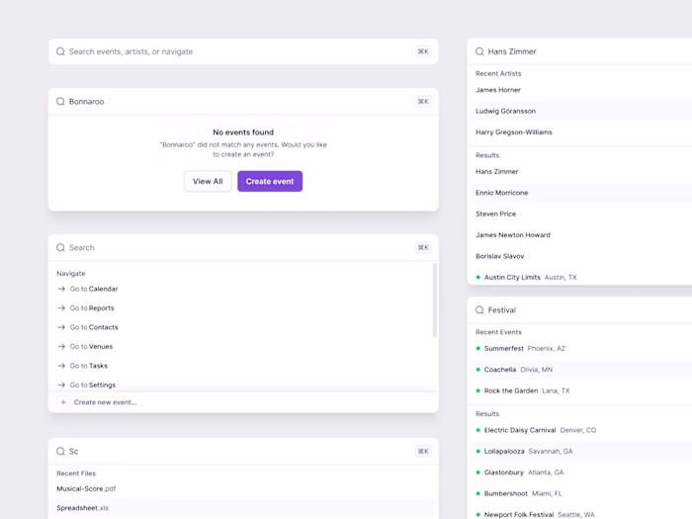Select Steven Price result
Image resolution: width=692 pixels, height=519 pixels.
tap(581, 214)
